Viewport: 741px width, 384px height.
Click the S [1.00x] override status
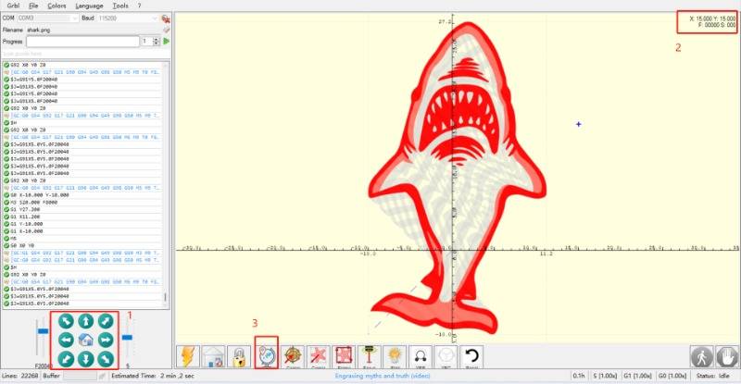tap(605, 376)
